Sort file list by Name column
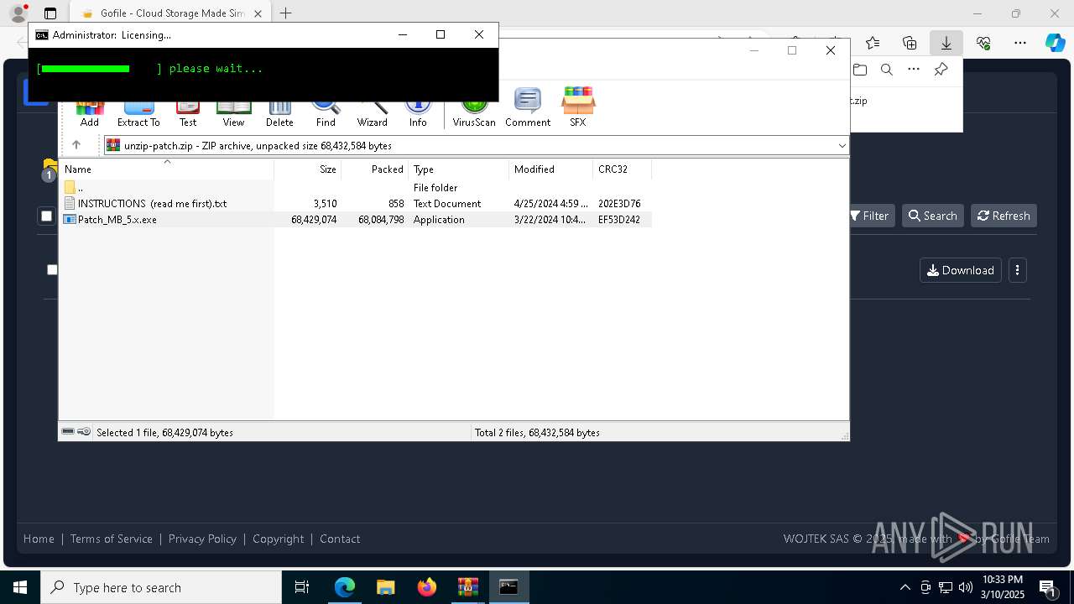The height and width of the screenshot is (604, 1074). 166,169
